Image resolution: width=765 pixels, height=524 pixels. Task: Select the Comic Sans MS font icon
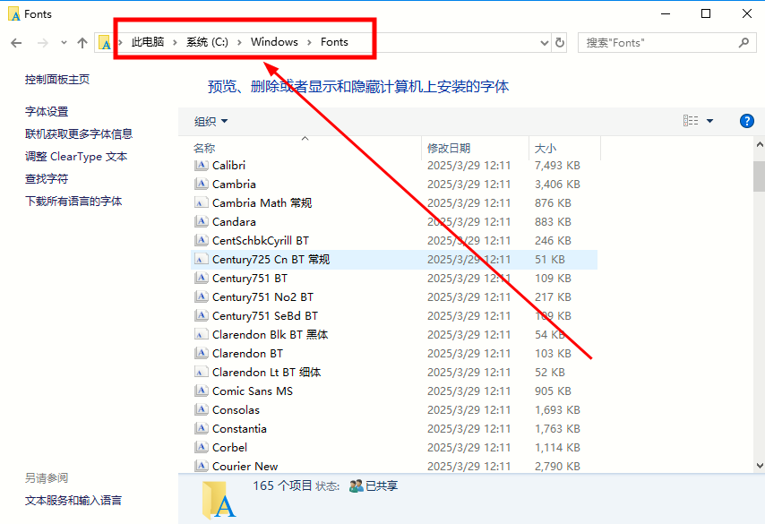tap(201, 391)
